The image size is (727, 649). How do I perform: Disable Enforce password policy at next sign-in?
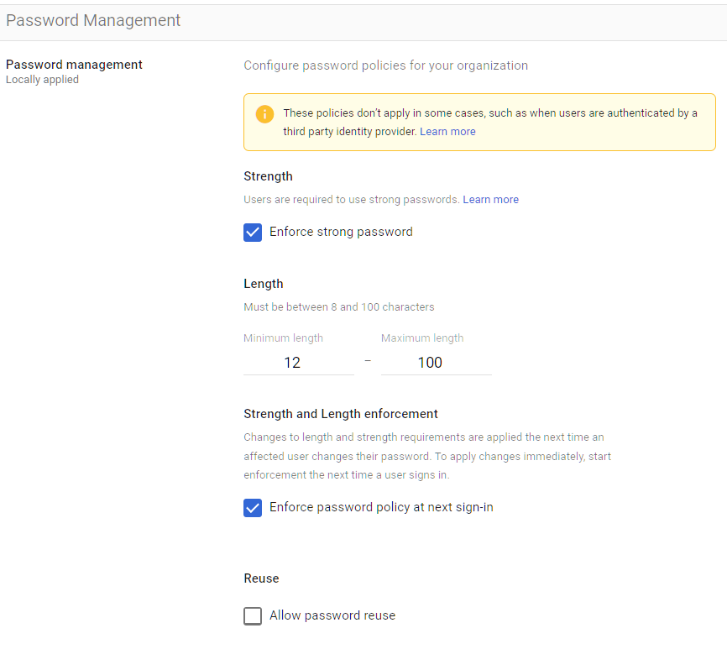click(253, 507)
